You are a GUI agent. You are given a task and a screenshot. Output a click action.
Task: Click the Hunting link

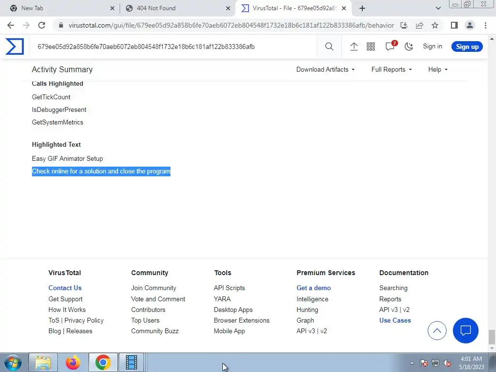307,310
